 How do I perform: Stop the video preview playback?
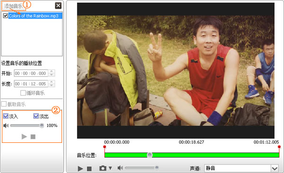click(89, 169)
